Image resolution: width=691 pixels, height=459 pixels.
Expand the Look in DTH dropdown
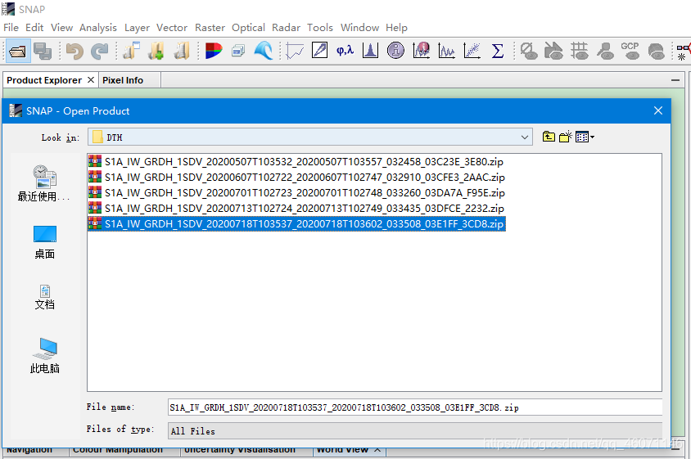[x=525, y=137]
